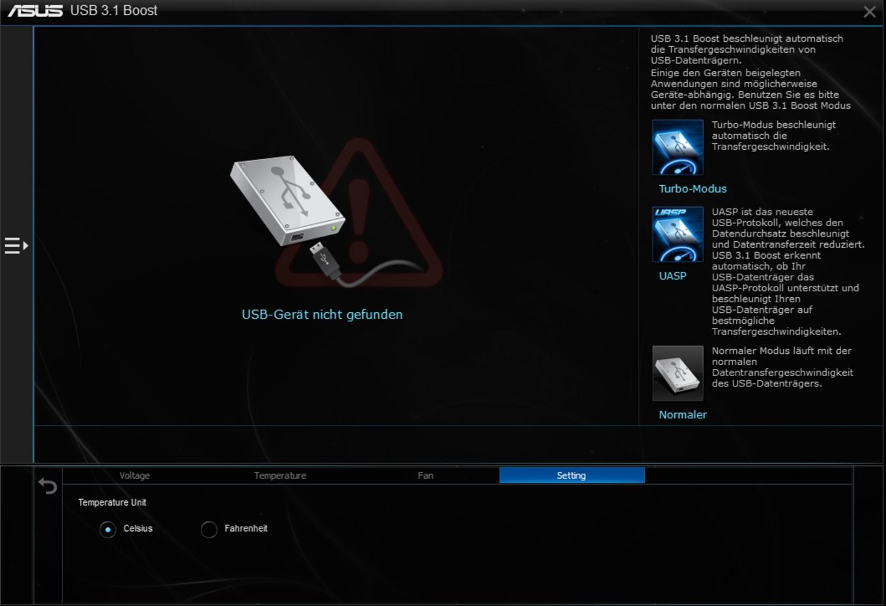Select the Fahrenheit radio button
Image resolution: width=886 pixels, height=606 pixels.
click(209, 529)
